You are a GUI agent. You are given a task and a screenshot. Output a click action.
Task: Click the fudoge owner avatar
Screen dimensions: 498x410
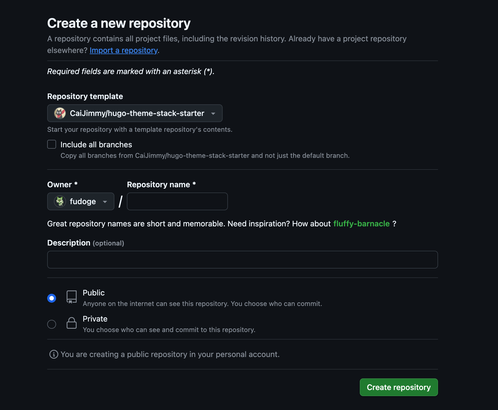[x=61, y=201]
